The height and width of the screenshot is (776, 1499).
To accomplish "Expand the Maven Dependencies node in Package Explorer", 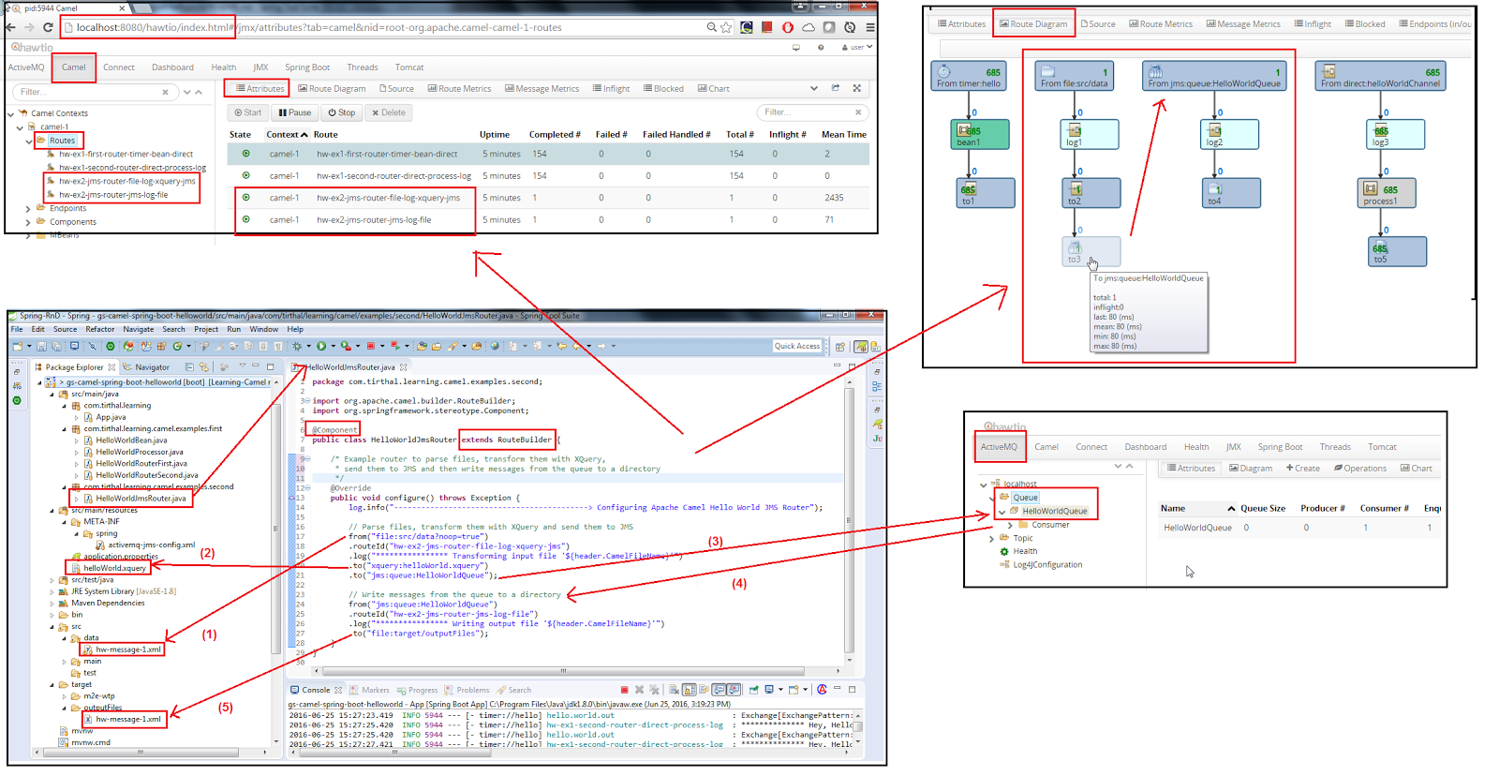I will (x=52, y=604).
